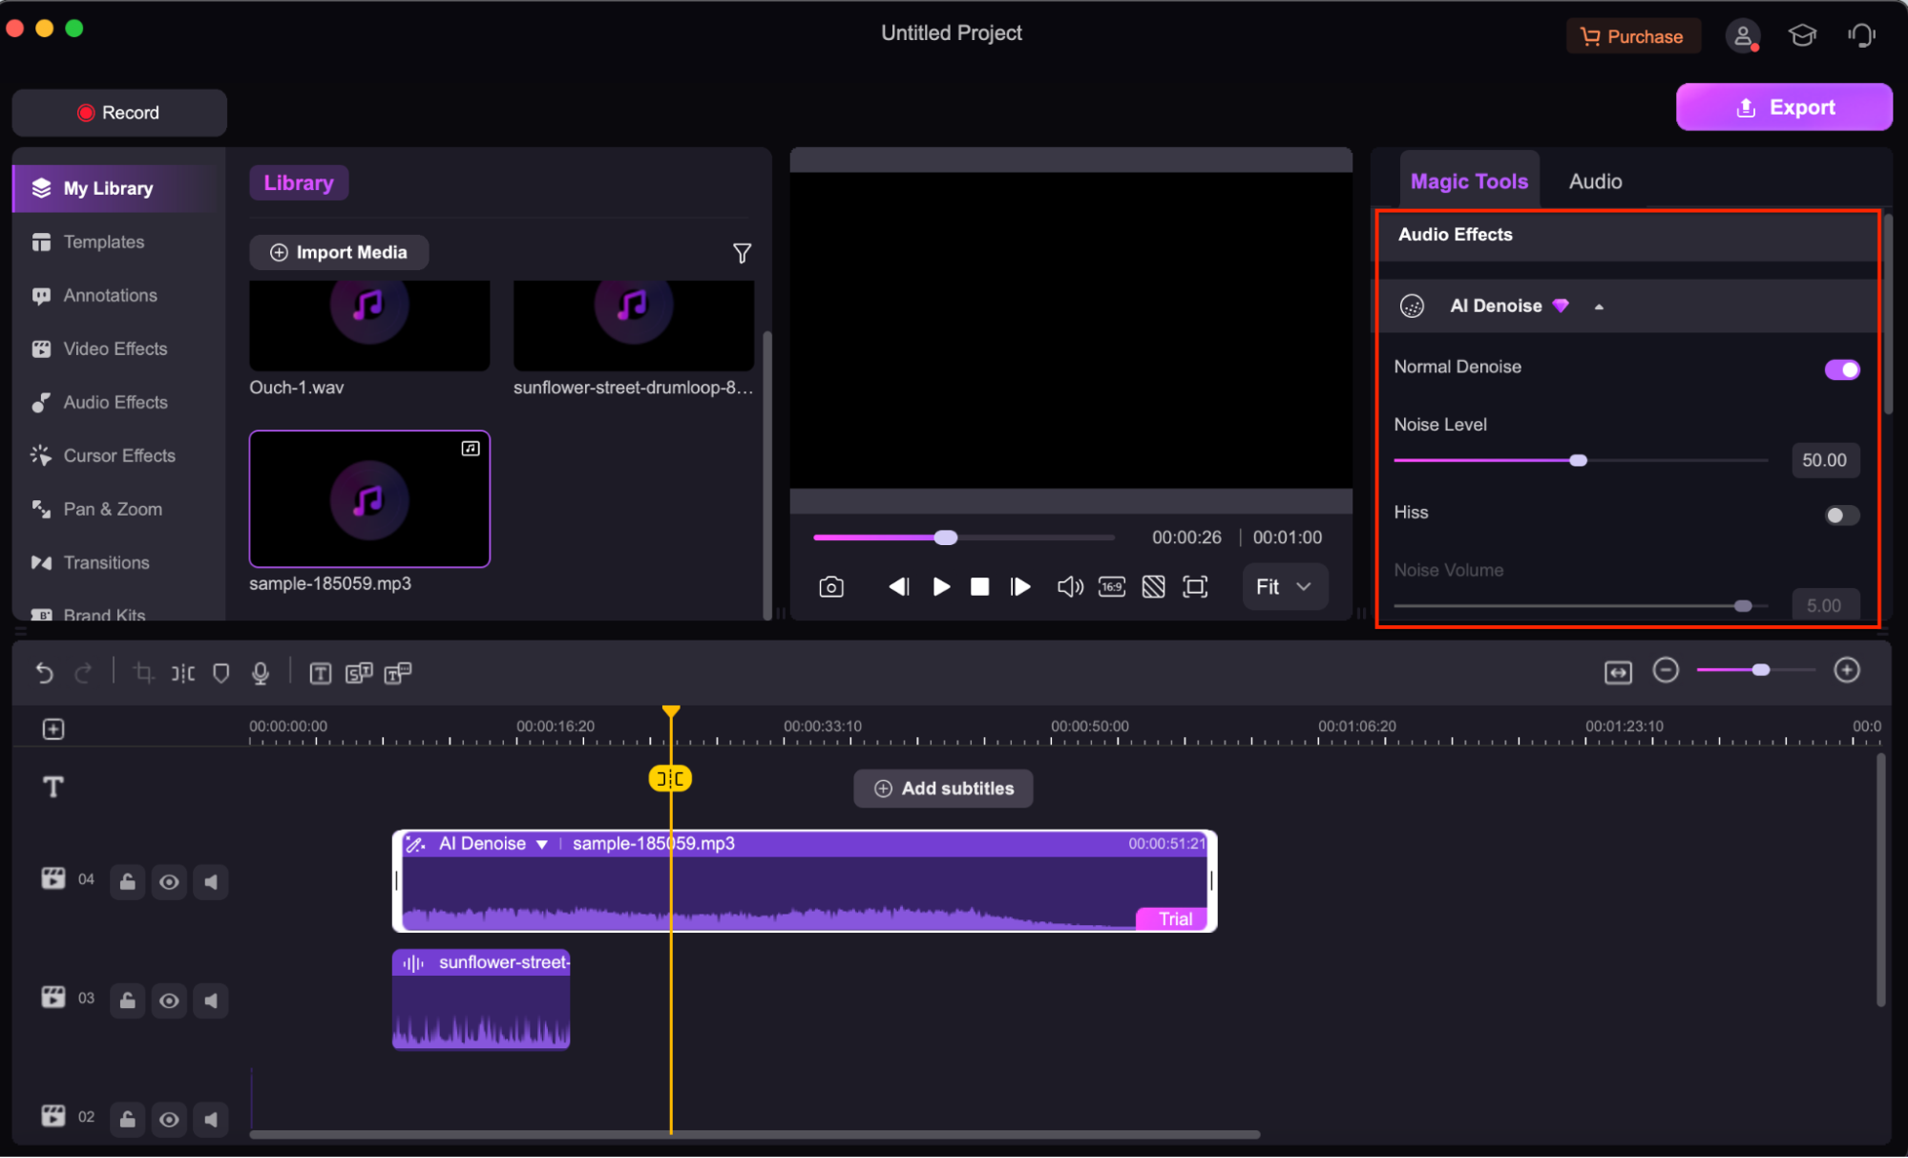Click Add subtitles button
1908x1158 pixels.
pyautogui.click(x=943, y=789)
